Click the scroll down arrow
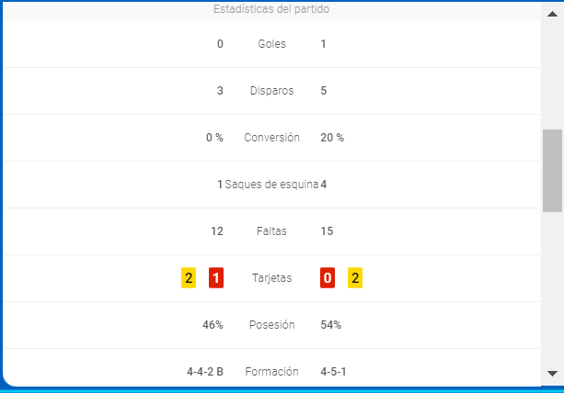Screen dimensions: 564x393 click(x=552, y=374)
